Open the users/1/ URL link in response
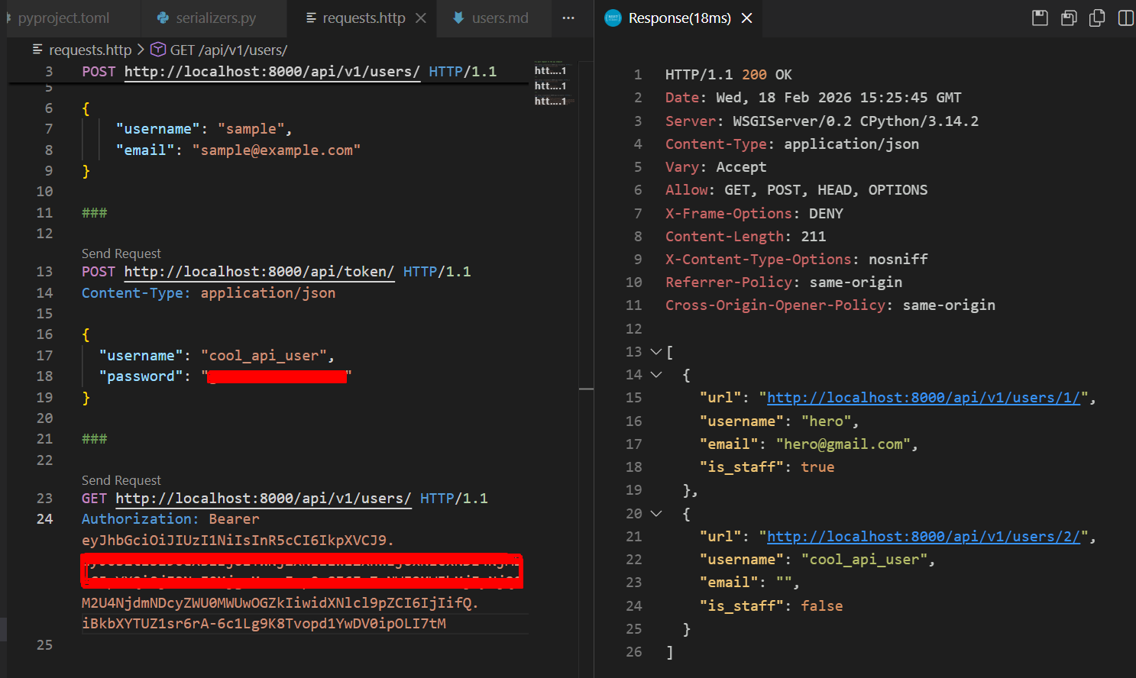Image resolution: width=1136 pixels, height=678 pixels. 924,398
